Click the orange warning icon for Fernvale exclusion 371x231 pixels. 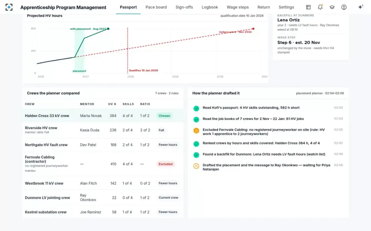pyautogui.click(x=196, y=131)
